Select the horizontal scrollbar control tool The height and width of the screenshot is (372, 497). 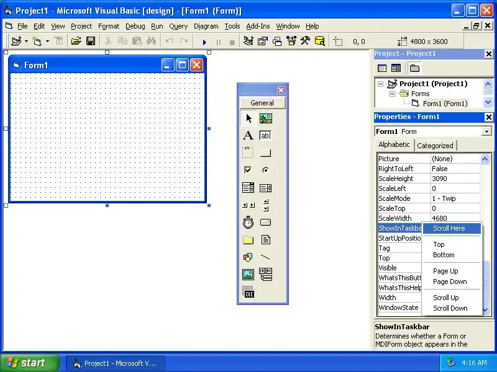(x=248, y=205)
